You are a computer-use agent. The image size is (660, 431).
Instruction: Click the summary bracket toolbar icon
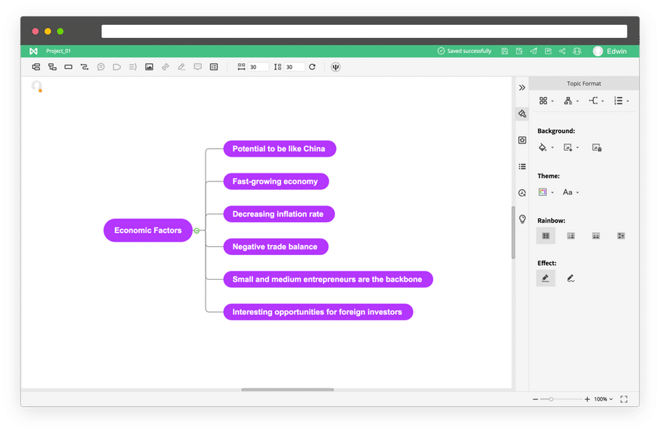(133, 67)
